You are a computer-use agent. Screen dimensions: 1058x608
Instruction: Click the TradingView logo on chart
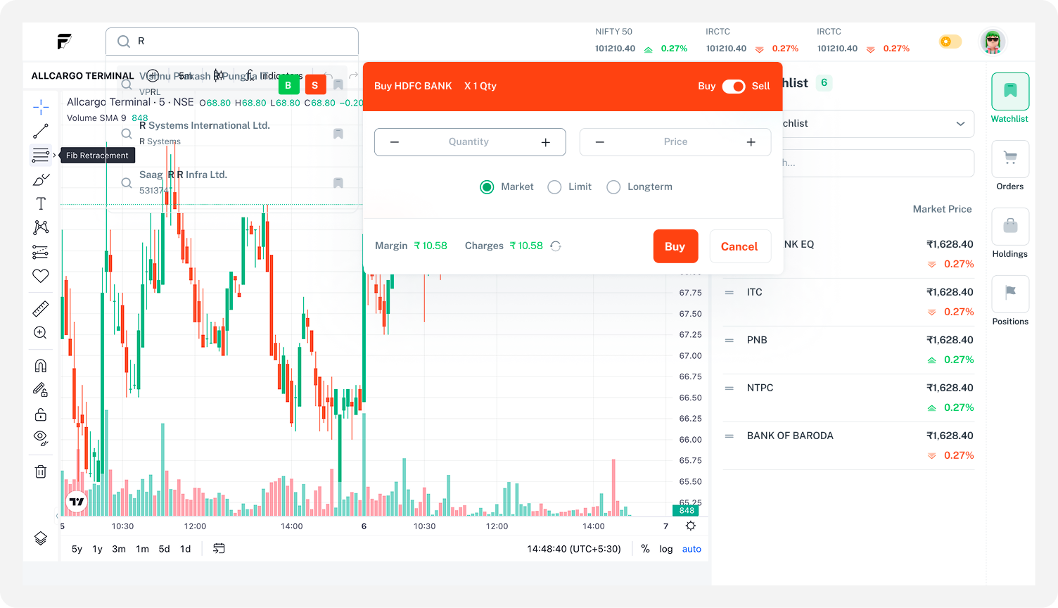coord(76,502)
